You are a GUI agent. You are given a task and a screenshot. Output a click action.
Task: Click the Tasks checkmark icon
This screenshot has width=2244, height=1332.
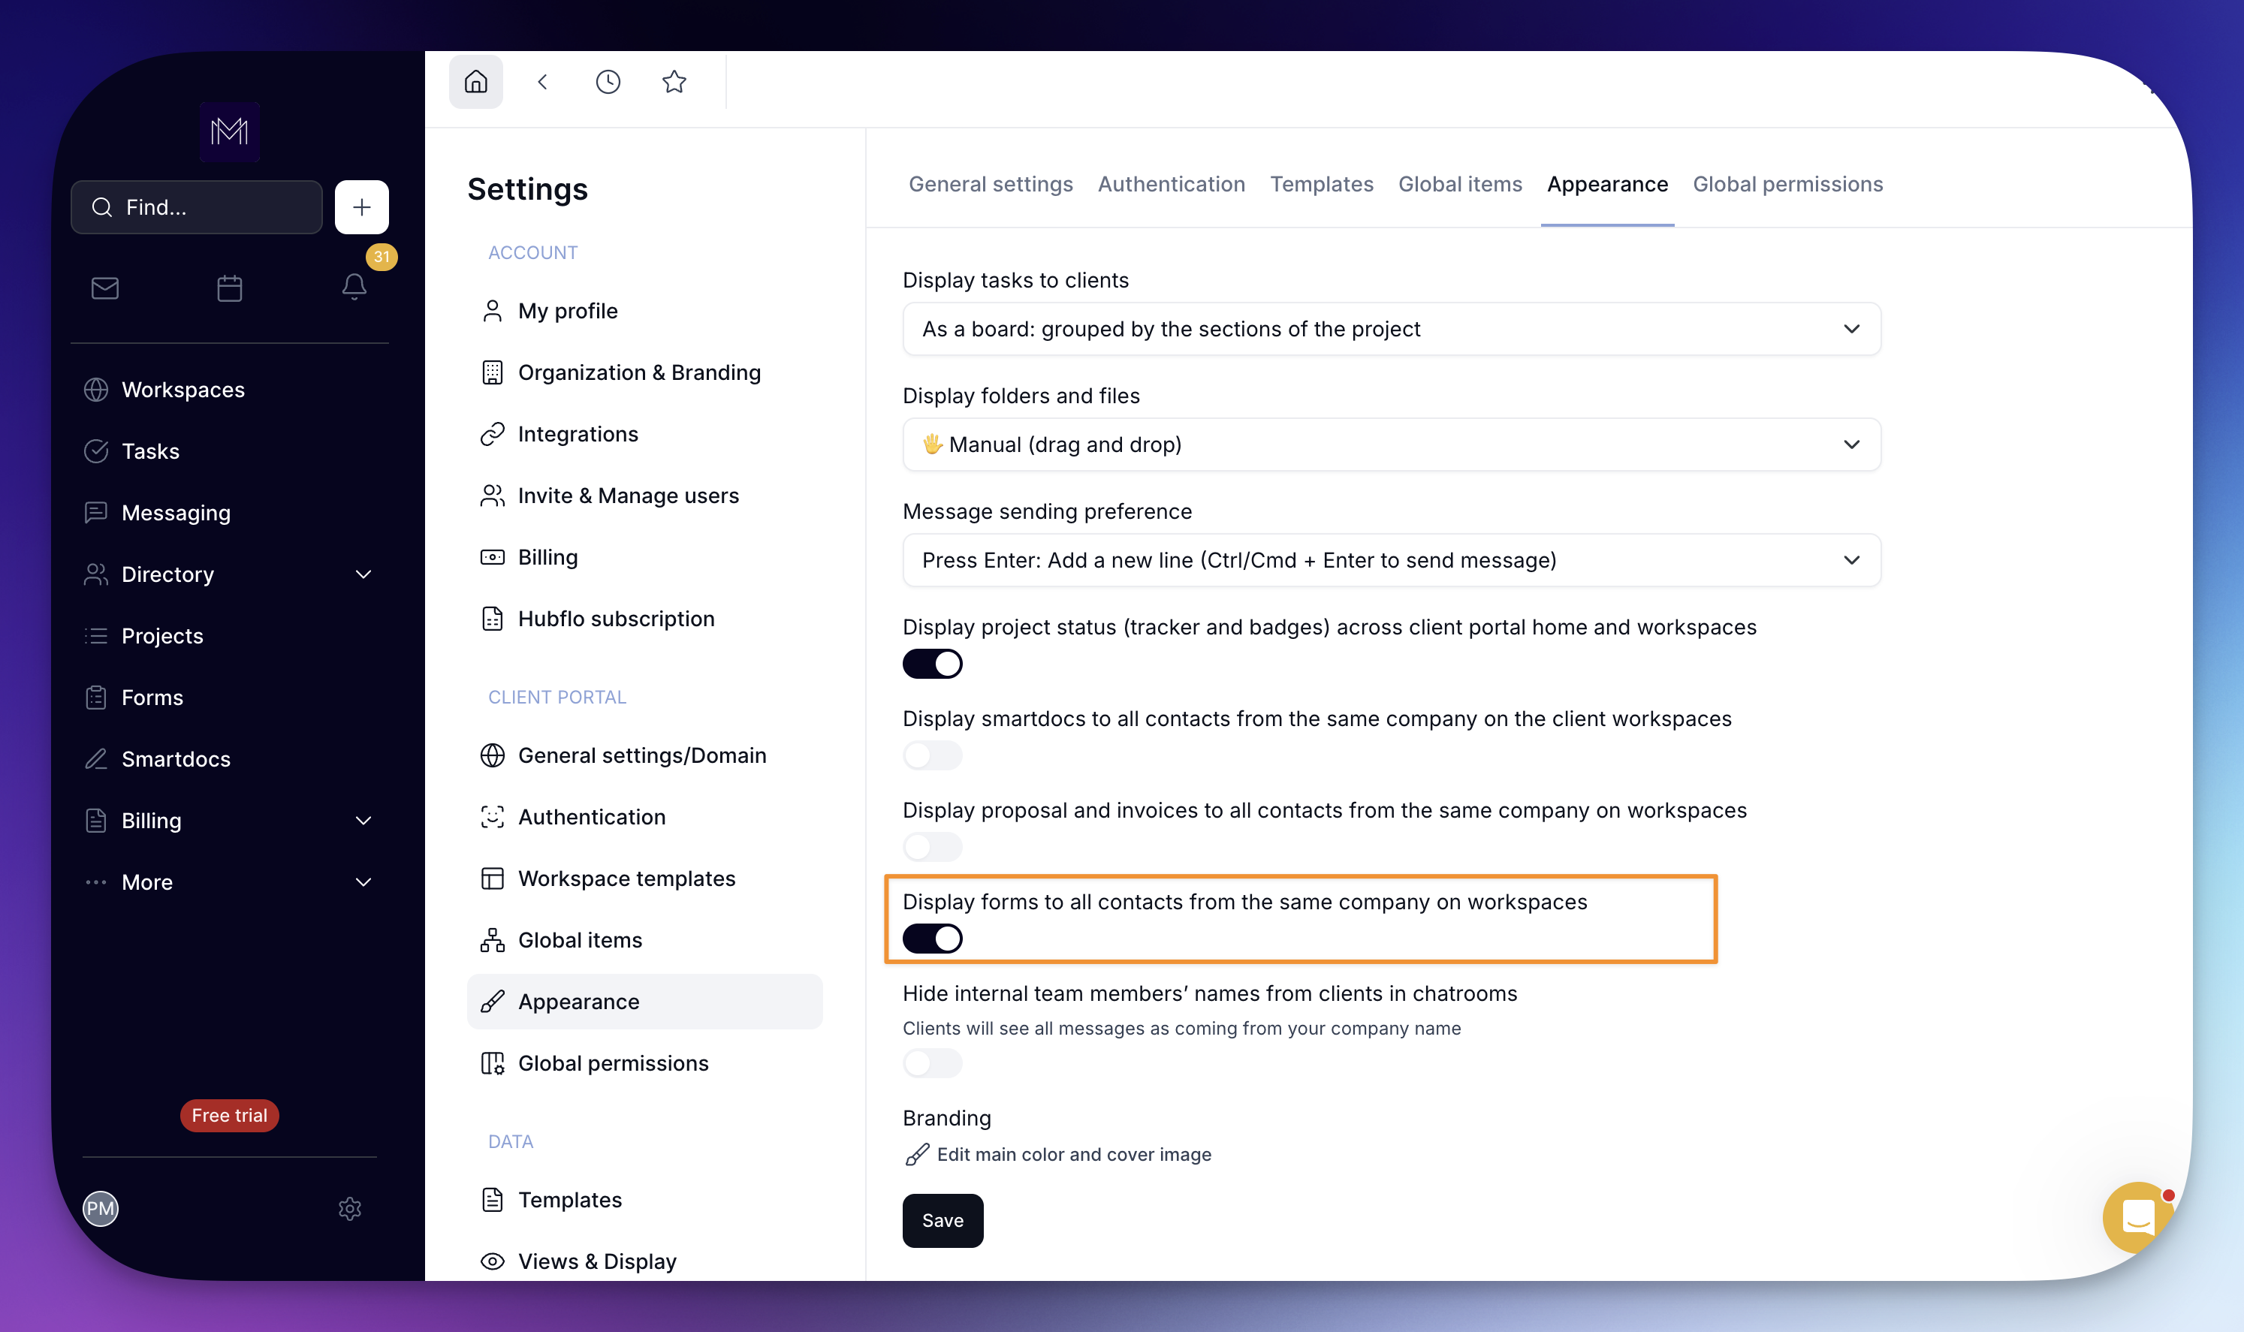coord(96,451)
